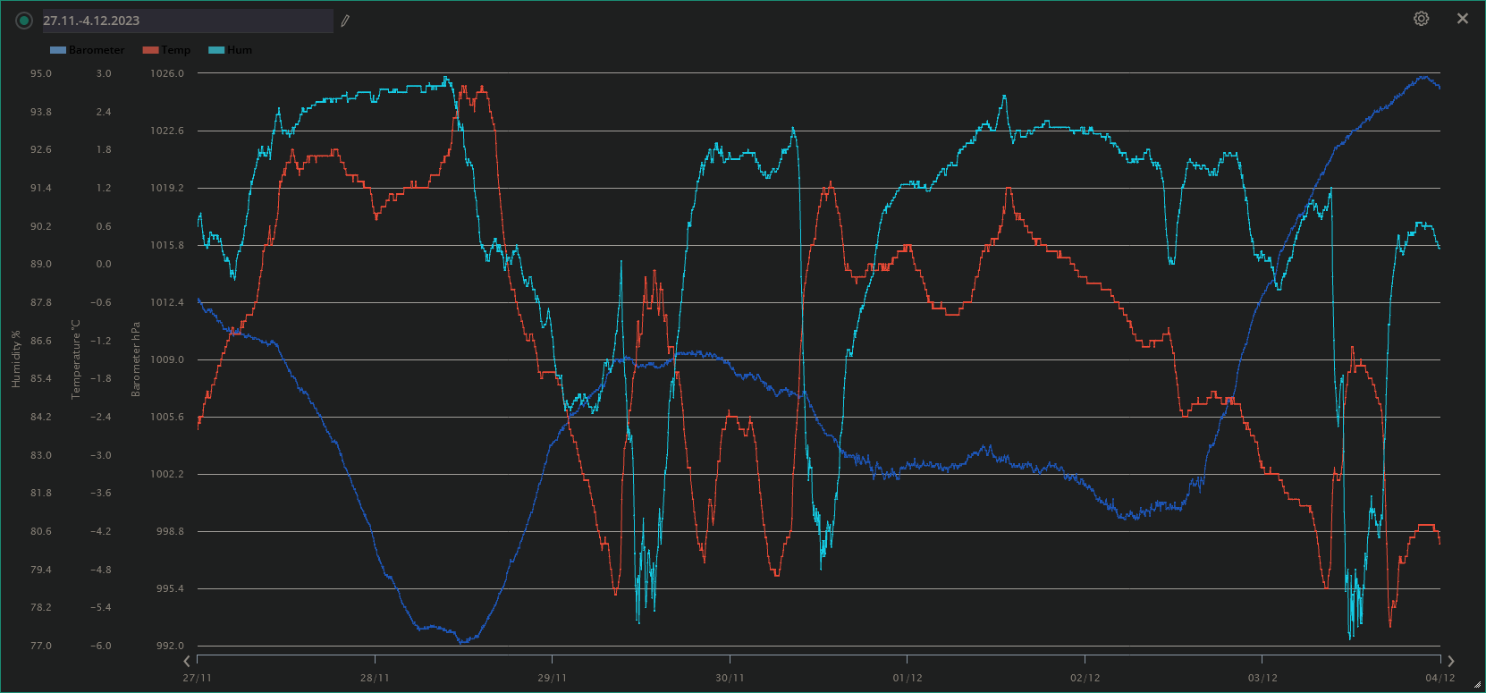This screenshot has height=693, width=1486.
Task: Click the green circular status indicator
Action: pyautogui.click(x=24, y=21)
